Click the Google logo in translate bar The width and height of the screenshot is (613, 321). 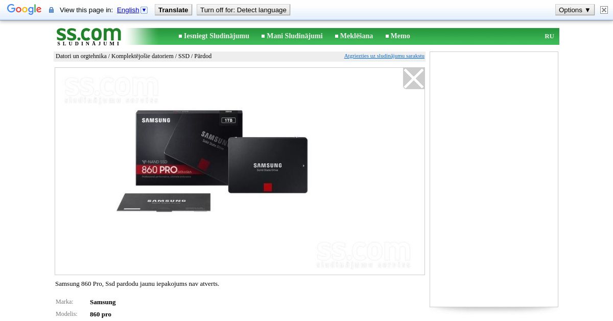(24, 10)
